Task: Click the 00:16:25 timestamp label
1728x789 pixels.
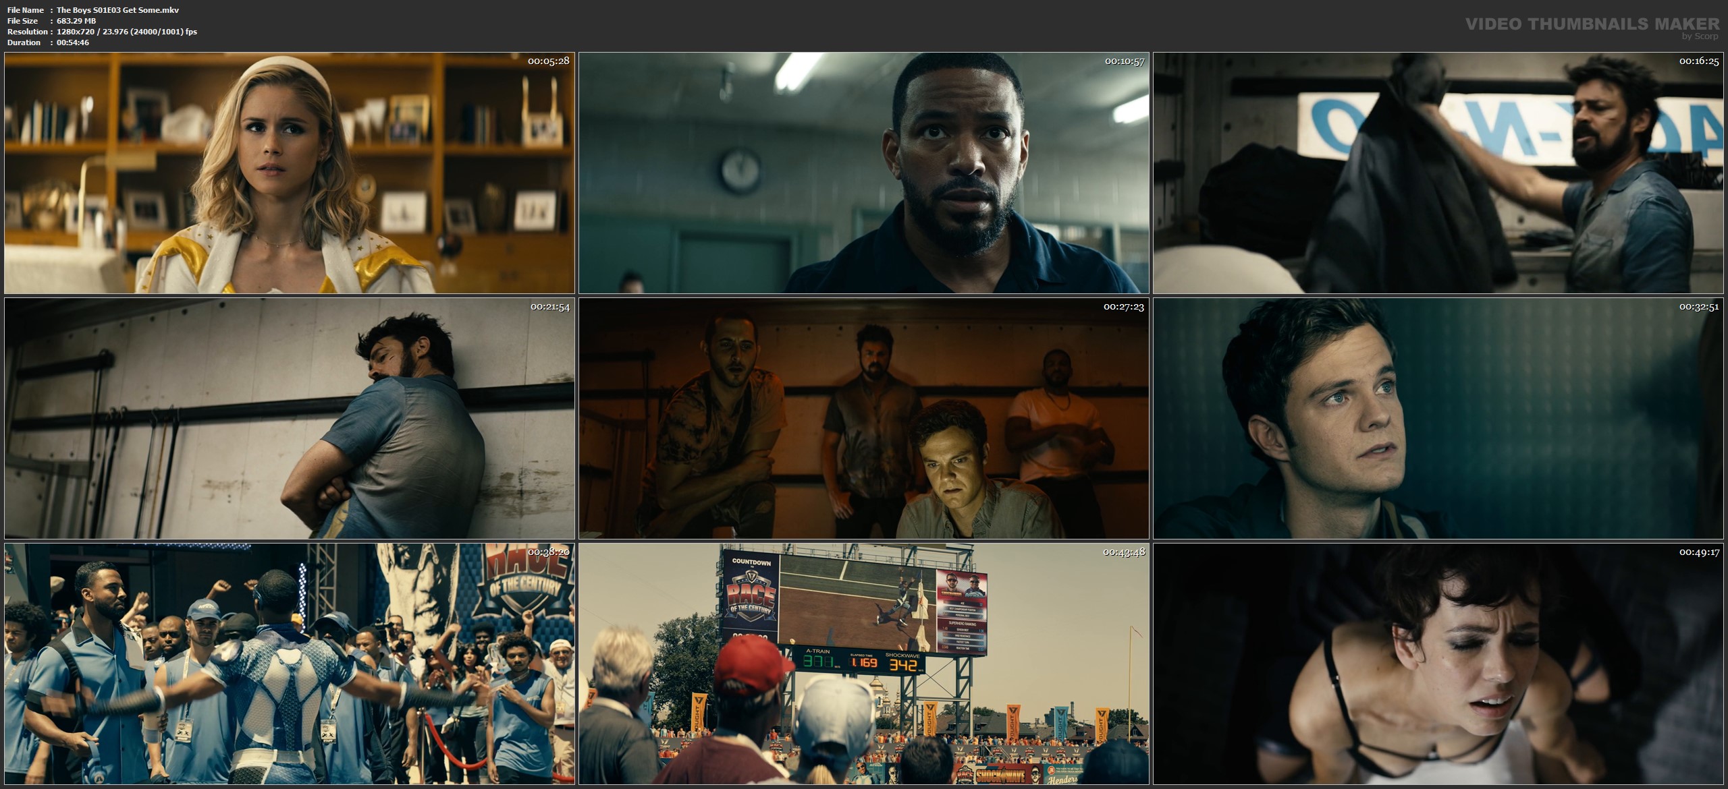Action: pos(1699,61)
